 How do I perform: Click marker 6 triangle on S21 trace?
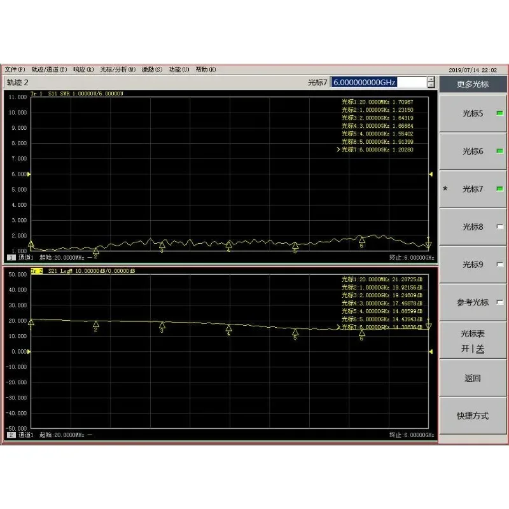tap(361, 333)
